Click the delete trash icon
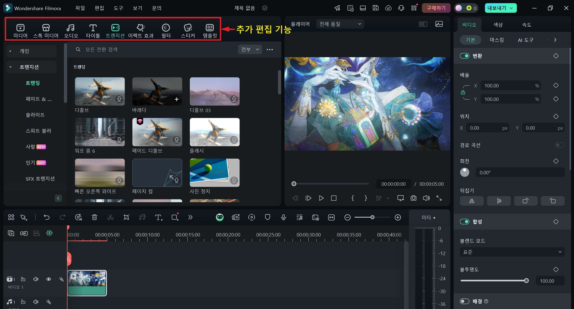Screen dimensions: 574x309 [94, 217]
